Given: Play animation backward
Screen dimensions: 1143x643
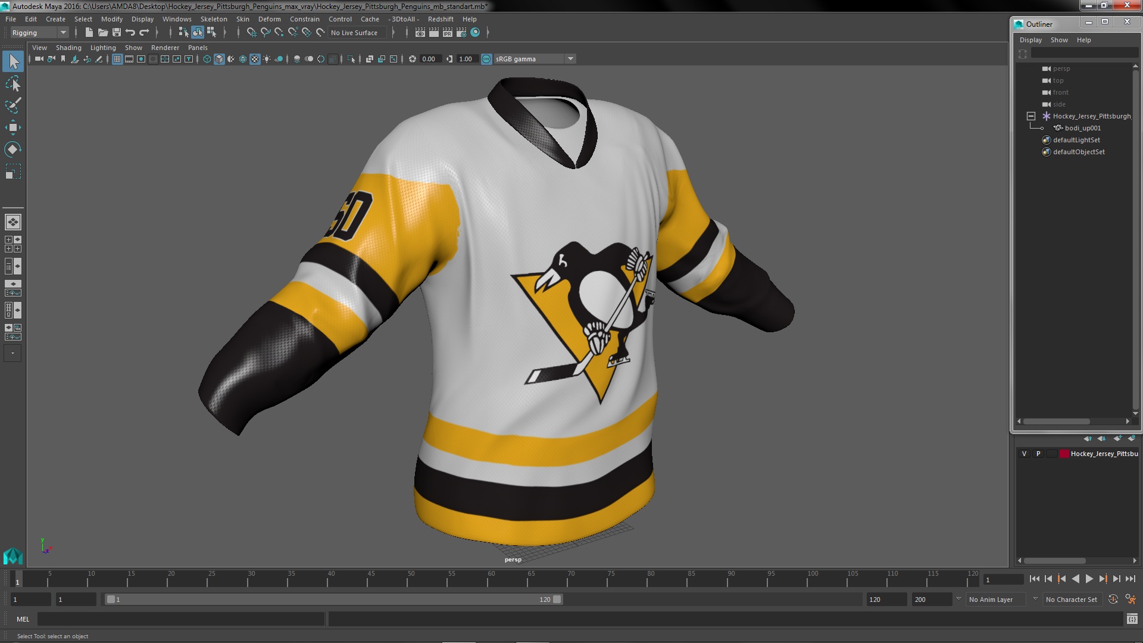Looking at the screenshot, I should (x=1075, y=579).
